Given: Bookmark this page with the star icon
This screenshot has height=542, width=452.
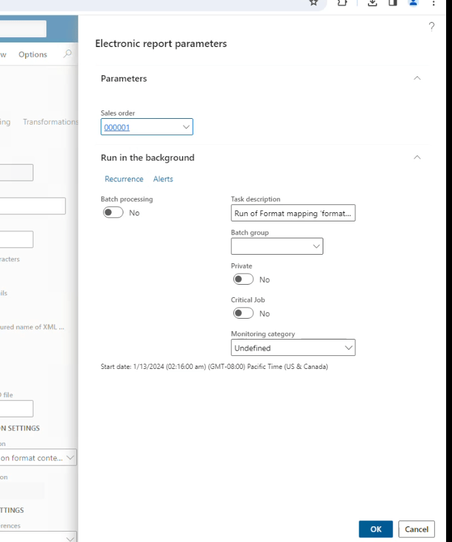Looking at the screenshot, I should 314,3.
